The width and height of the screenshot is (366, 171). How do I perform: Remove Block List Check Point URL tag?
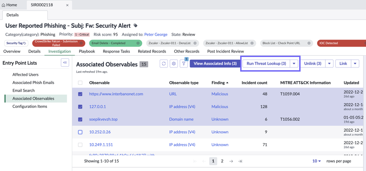coord(309,43)
